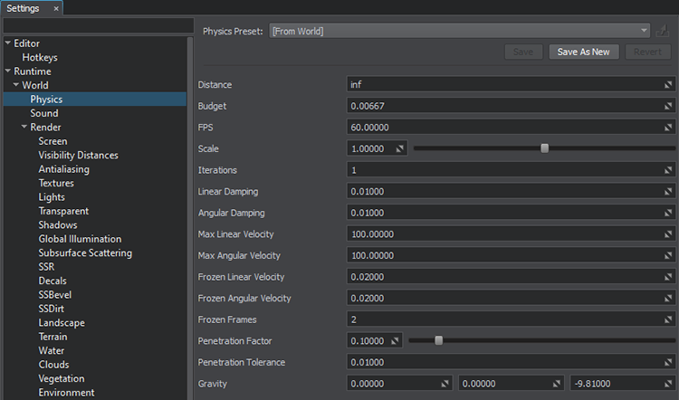679x400 pixels.
Task: Select Sound in the settings tree
Action: tap(43, 113)
